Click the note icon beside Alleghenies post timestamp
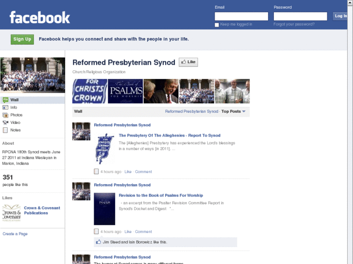The height and width of the screenshot is (264, 353). [x=96, y=171]
